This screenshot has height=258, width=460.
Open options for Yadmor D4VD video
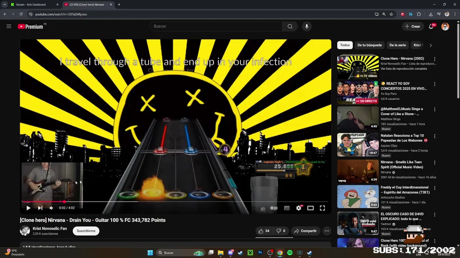tap(434, 215)
